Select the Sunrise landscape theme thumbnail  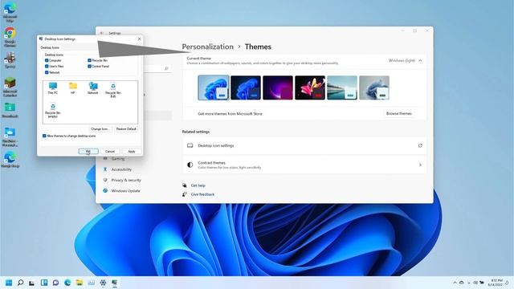click(x=342, y=88)
